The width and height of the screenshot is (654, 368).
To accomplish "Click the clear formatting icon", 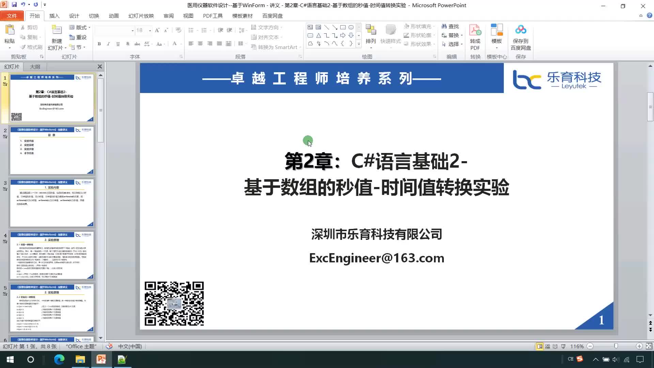I will pos(178,30).
